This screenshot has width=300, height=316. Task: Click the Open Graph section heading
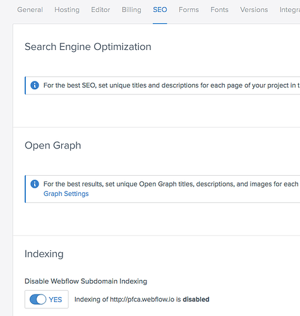click(x=53, y=145)
